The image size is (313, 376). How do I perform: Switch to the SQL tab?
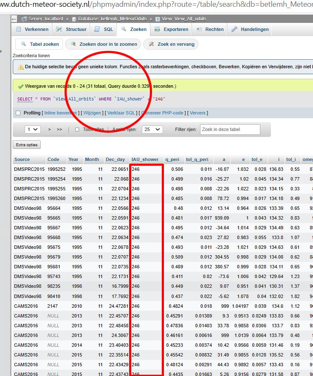(104, 29)
